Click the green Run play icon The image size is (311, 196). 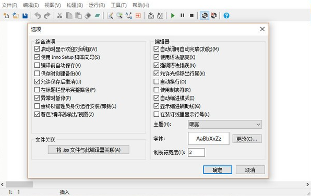(173, 16)
